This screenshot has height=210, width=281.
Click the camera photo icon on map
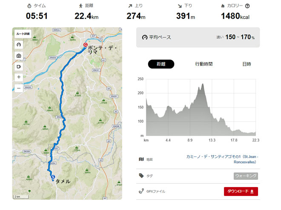(x=19, y=56)
